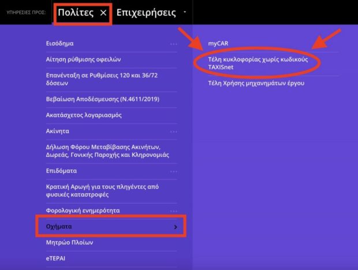Open the Επιχειρήσεις services tab
This screenshot has height=270, width=358.
(x=146, y=13)
